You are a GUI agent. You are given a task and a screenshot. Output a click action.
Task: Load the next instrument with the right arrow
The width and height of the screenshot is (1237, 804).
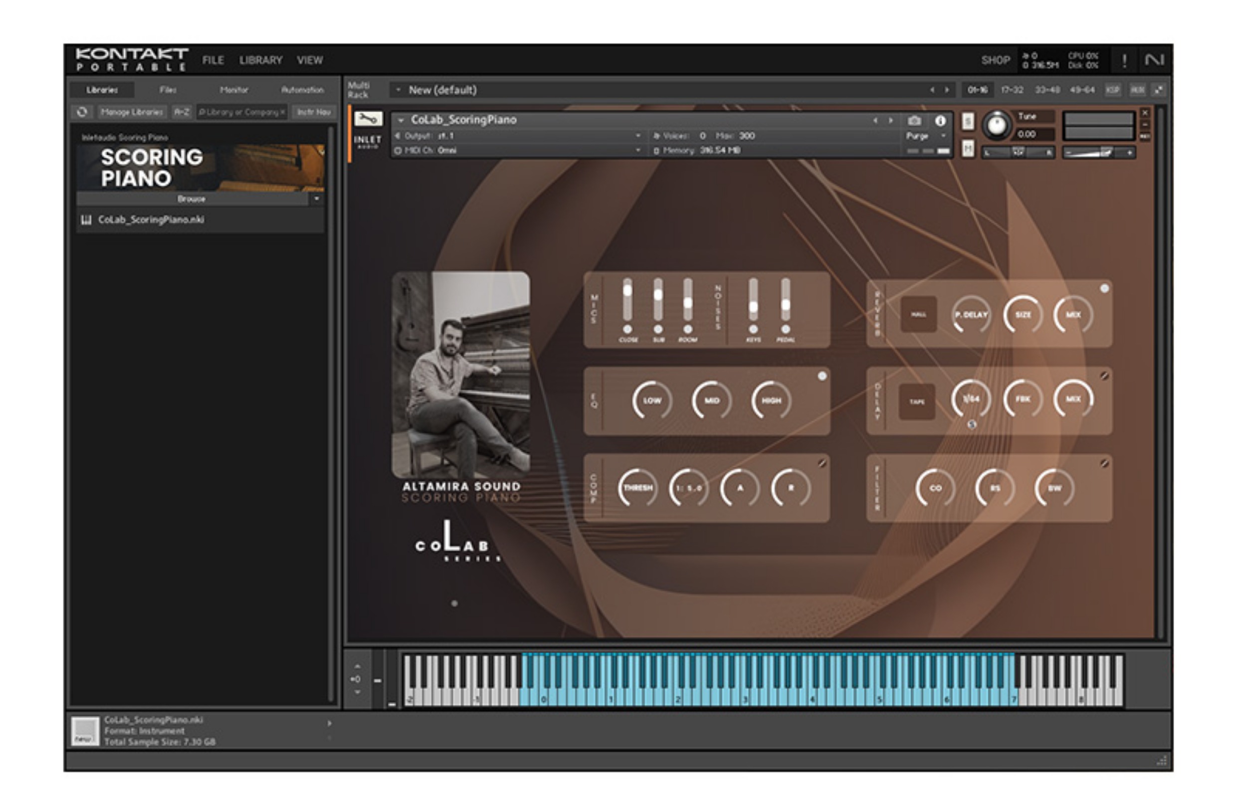pos(890,121)
